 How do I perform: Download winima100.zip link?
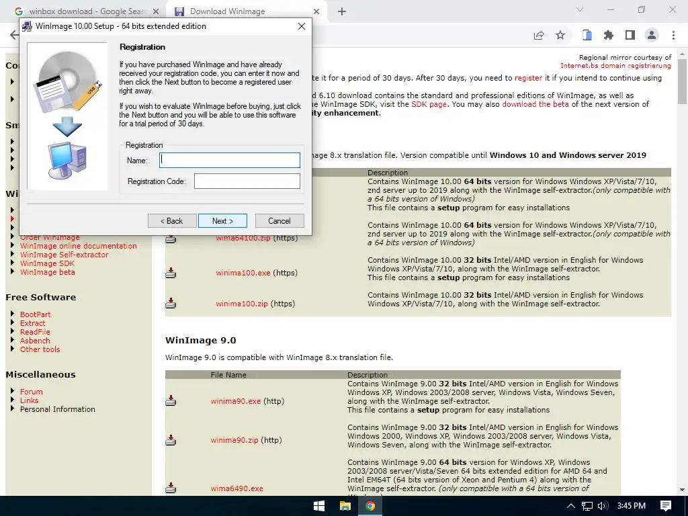tap(242, 304)
